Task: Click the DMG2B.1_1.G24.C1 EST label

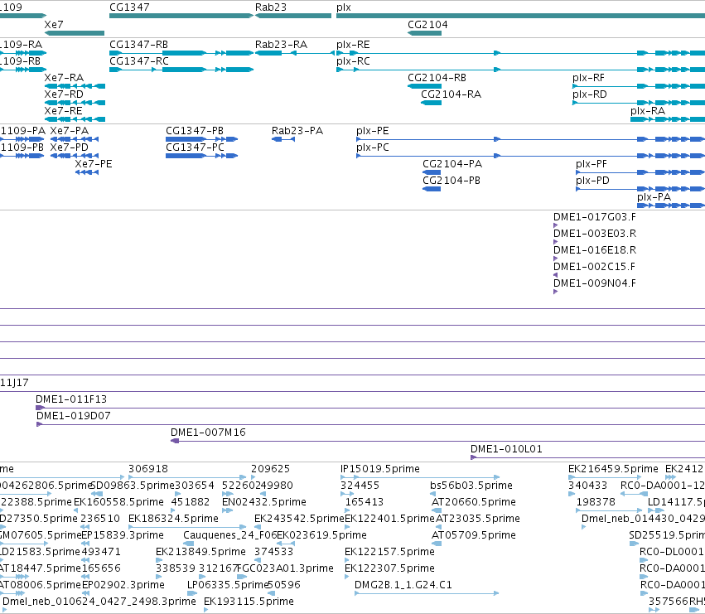Action: click(x=403, y=585)
